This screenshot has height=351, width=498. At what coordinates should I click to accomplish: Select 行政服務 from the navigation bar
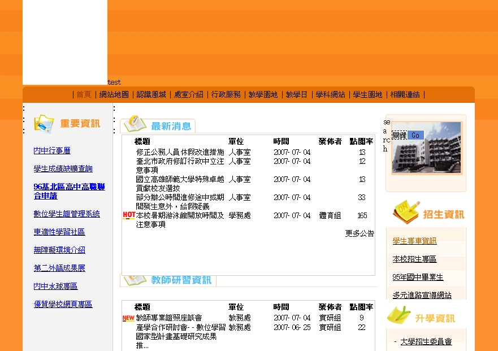pyautogui.click(x=226, y=94)
